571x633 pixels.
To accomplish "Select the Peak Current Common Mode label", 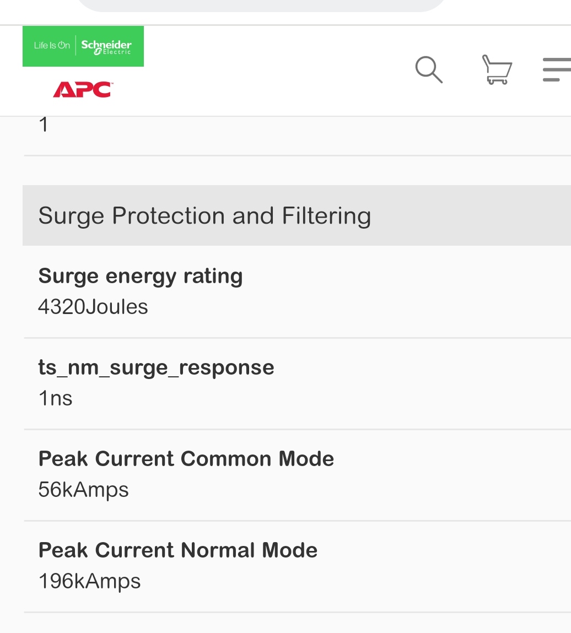I will click(x=186, y=458).
